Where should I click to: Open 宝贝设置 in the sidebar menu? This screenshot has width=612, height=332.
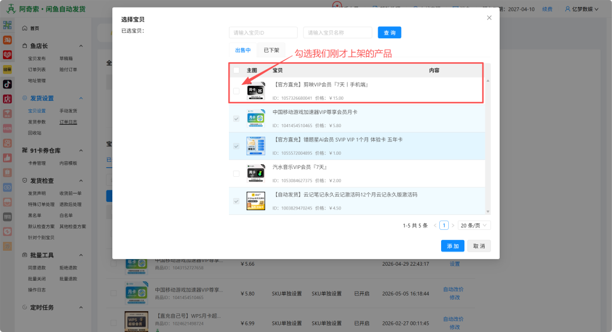point(36,111)
